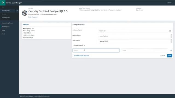The image size is (175, 98).
Task: Click Hide Advanced Options button
Action: click(x=81, y=56)
